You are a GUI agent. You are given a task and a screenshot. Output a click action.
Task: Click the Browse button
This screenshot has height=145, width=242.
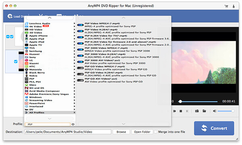click(x=121, y=132)
